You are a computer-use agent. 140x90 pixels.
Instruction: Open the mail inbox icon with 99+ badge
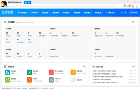(x=129, y=6)
